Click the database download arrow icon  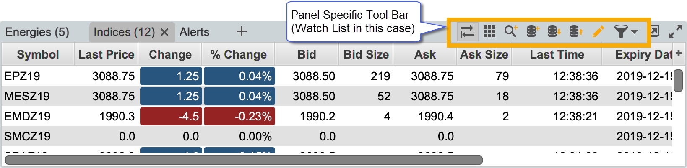(554, 31)
